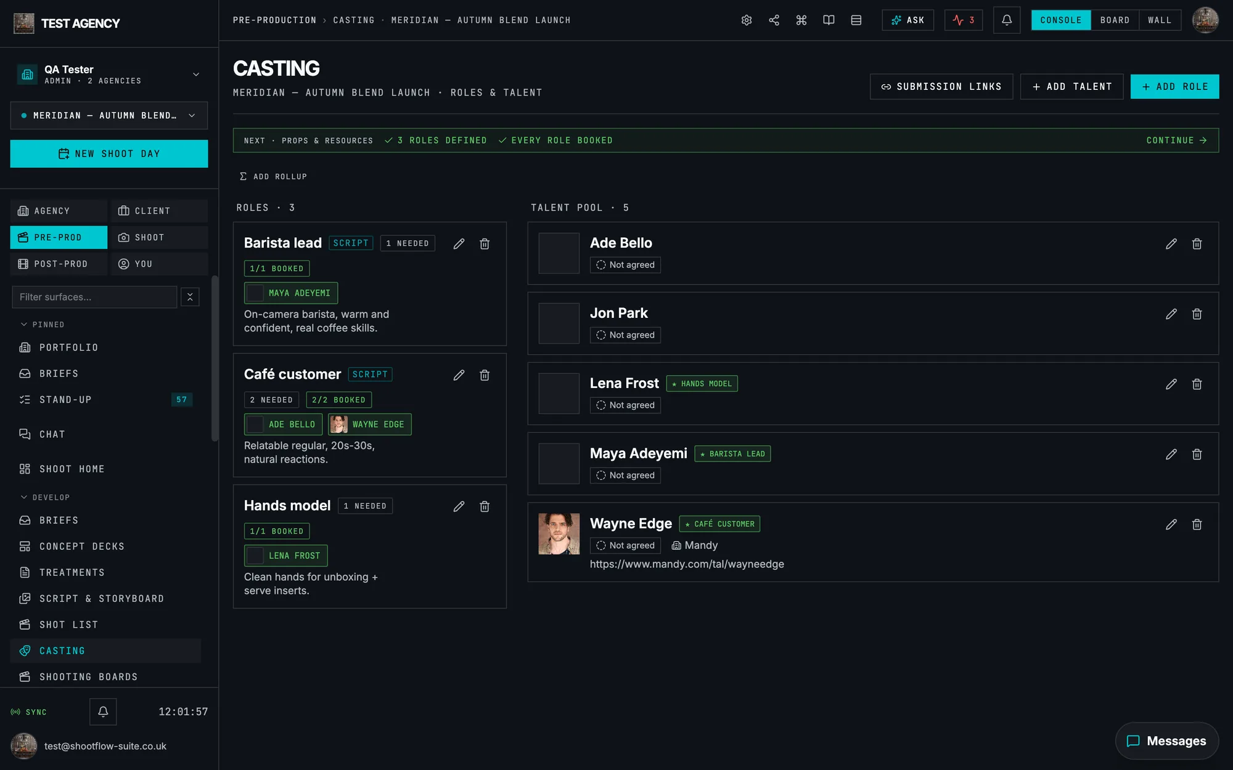
Task: Switch to CONSOLE view
Action: pyautogui.click(x=1061, y=20)
